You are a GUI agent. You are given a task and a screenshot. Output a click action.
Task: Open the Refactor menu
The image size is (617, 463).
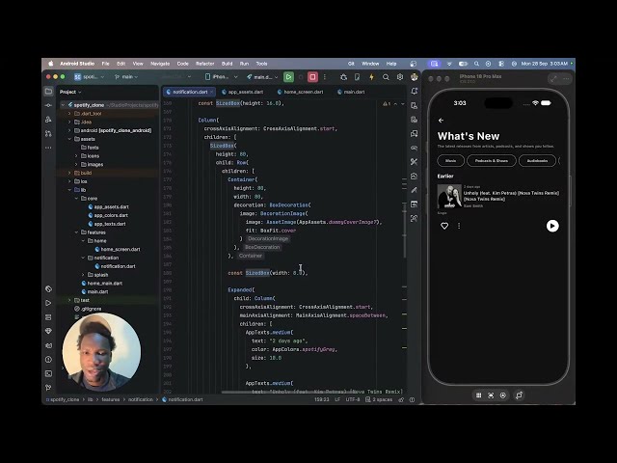click(x=205, y=64)
